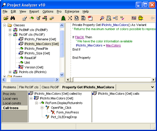Click the N checkmark toolbar icon
The image size is (157, 131).
click(x=122, y=18)
